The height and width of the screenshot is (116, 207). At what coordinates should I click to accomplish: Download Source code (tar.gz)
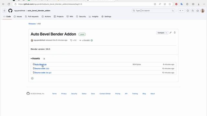(x=43, y=72)
